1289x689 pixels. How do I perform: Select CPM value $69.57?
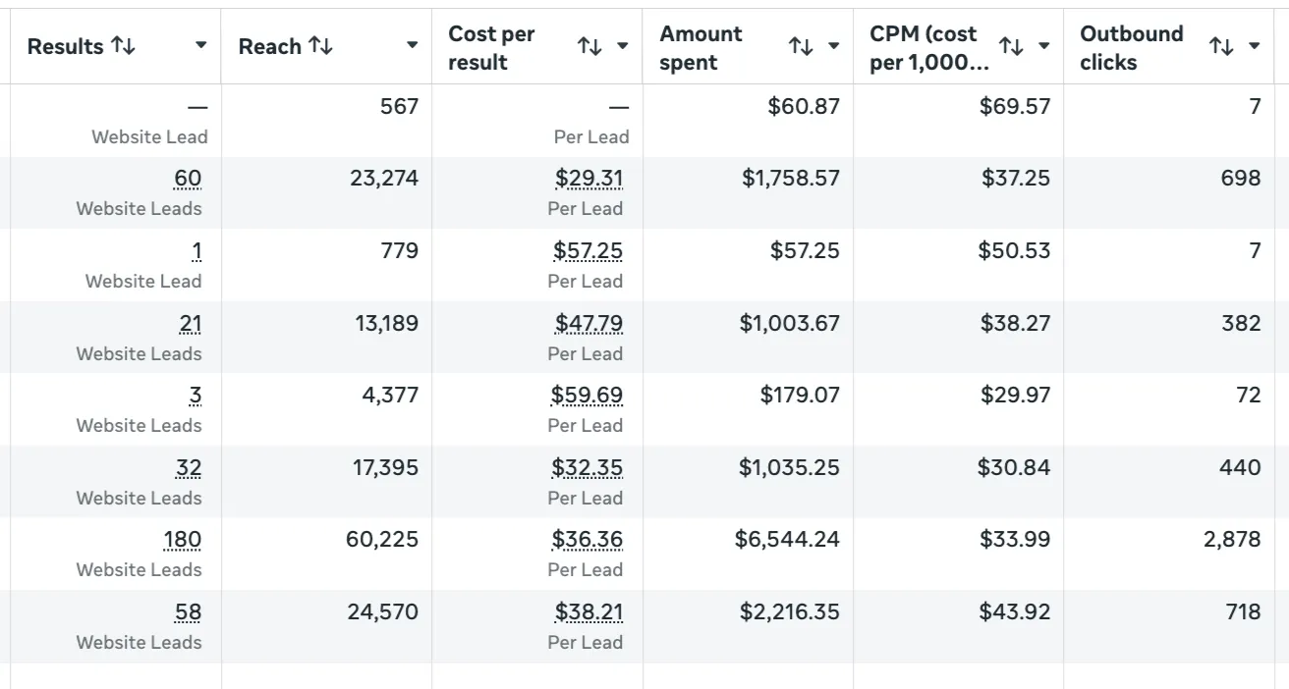(1015, 106)
